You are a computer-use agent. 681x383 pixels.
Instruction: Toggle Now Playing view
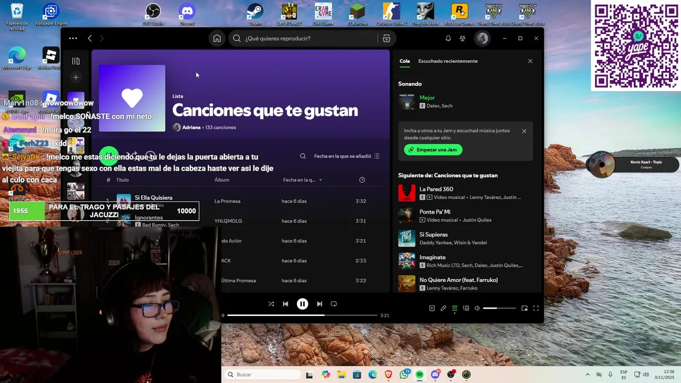[x=431, y=308]
